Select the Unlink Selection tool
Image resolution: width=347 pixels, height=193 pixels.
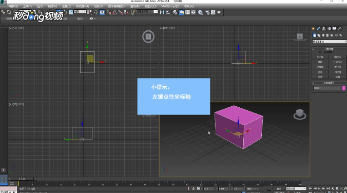9,12
